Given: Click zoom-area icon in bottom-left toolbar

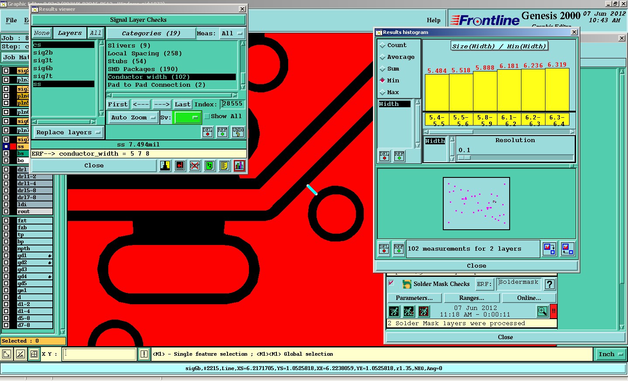Looking at the screenshot, I should (7, 354).
